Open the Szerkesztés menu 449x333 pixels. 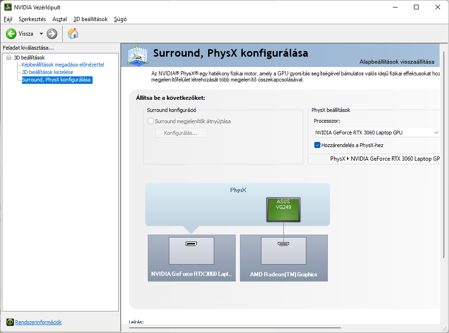click(32, 19)
